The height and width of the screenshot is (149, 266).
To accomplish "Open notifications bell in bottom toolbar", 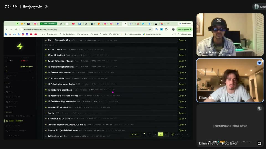I will pyautogui.click(x=144, y=134).
